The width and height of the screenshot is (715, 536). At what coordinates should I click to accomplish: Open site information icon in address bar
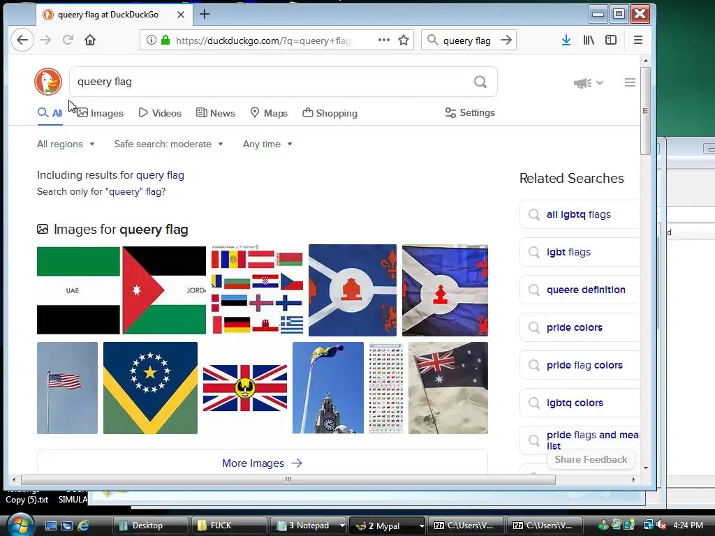coord(151,40)
